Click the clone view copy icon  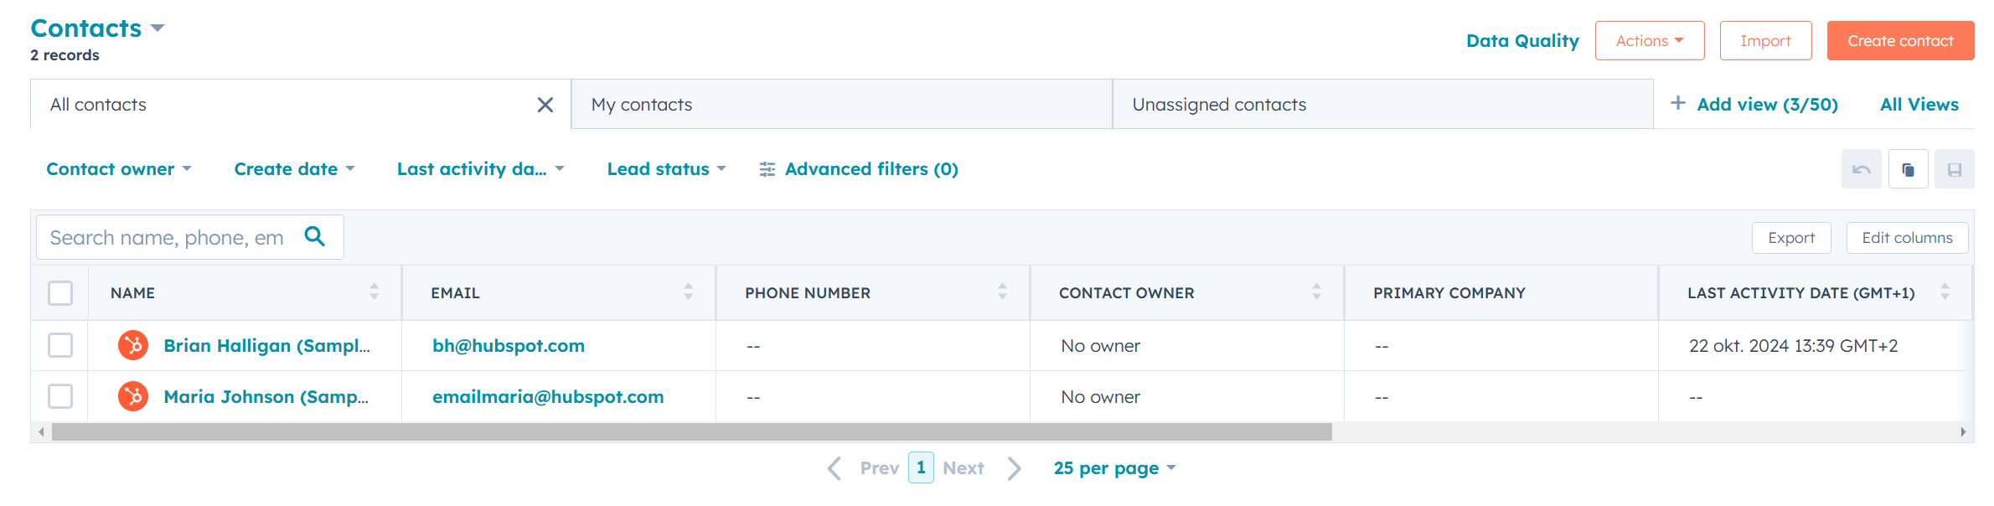point(1908,169)
